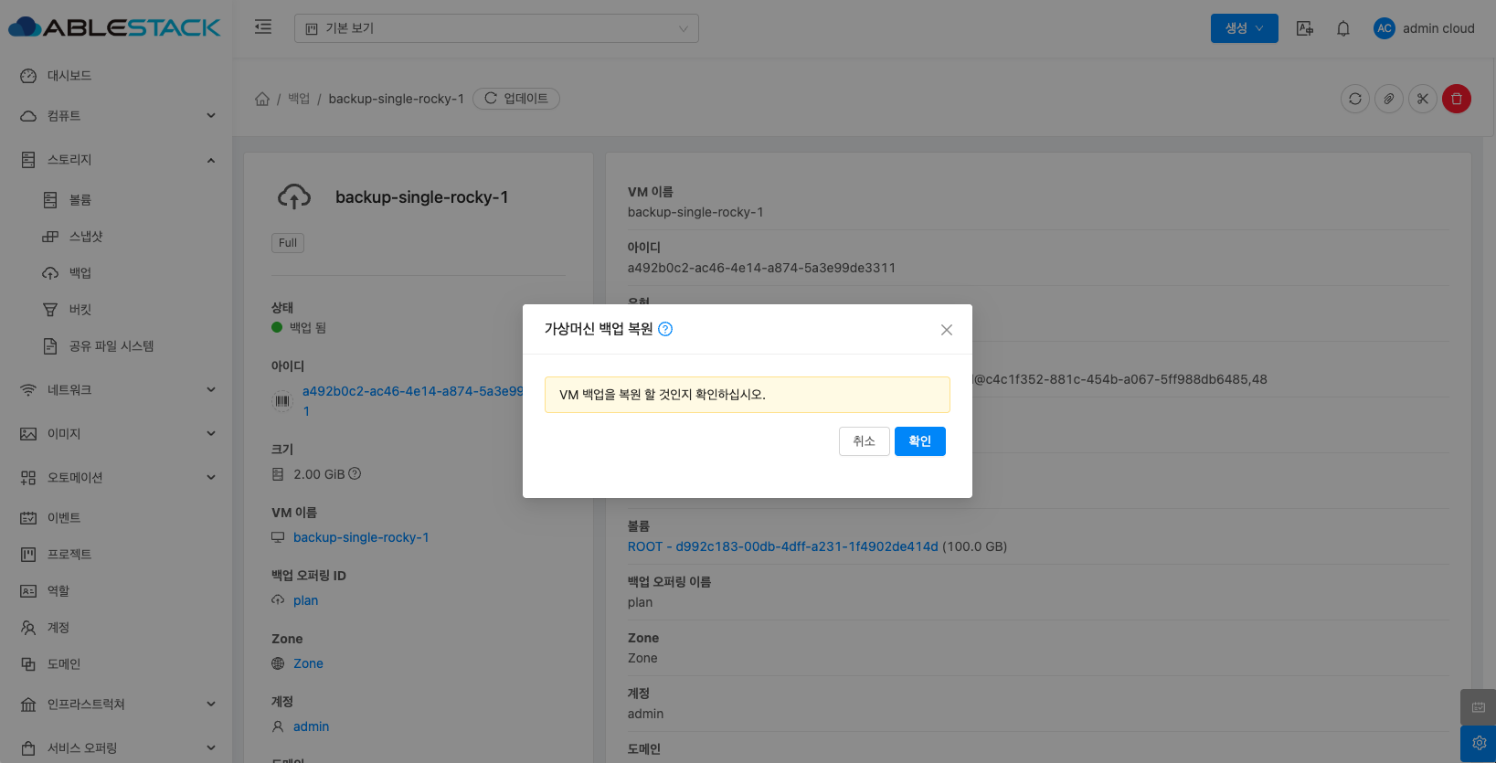Click the settings gear icon at bottom right

pos(1478,744)
